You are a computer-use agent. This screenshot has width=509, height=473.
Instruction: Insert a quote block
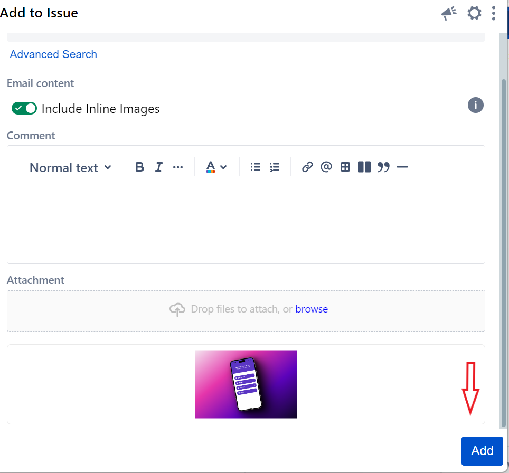(383, 167)
